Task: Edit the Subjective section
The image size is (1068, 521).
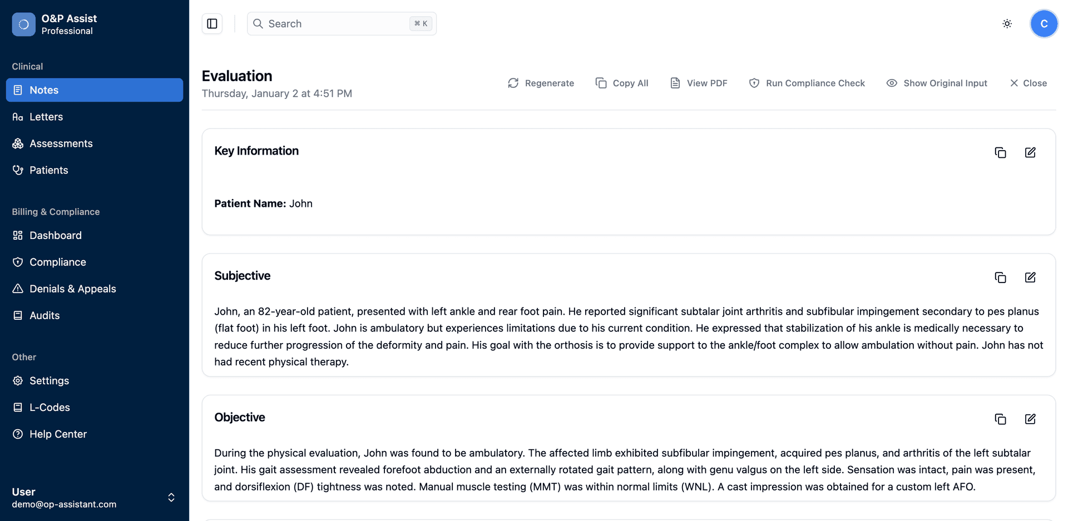Action: (x=1030, y=277)
